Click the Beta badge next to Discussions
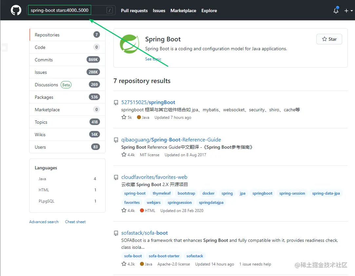 click(66, 85)
